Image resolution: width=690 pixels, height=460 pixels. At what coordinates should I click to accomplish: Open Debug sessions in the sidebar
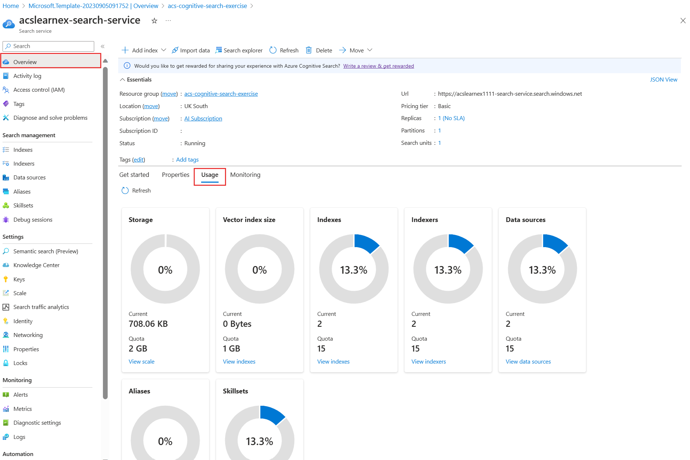[33, 219]
